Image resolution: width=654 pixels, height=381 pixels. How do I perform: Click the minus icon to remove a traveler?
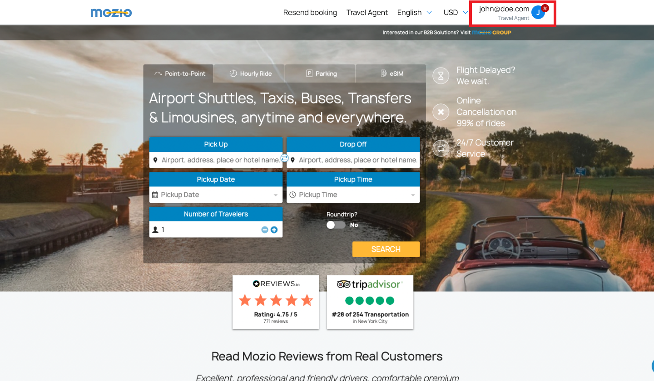[x=264, y=230]
